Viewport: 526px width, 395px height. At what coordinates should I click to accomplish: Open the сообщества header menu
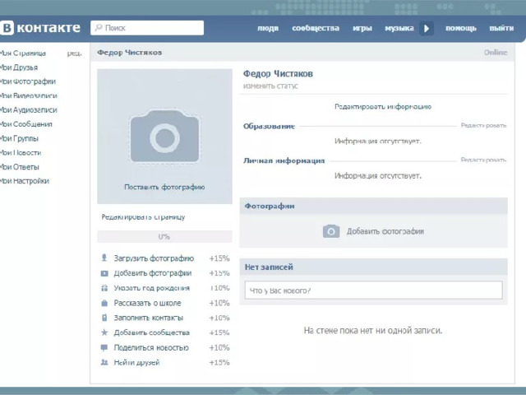pyautogui.click(x=316, y=28)
